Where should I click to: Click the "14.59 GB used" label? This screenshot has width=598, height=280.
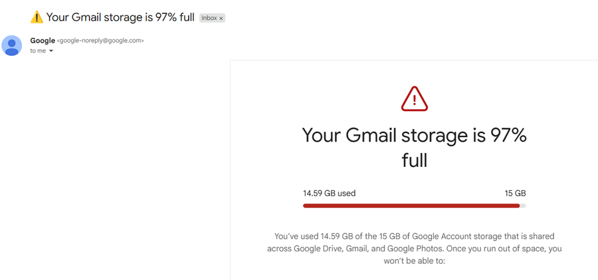(329, 194)
